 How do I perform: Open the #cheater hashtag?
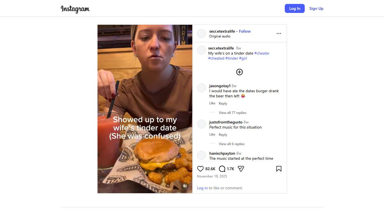pyautogui.click(x=262, y=53)
